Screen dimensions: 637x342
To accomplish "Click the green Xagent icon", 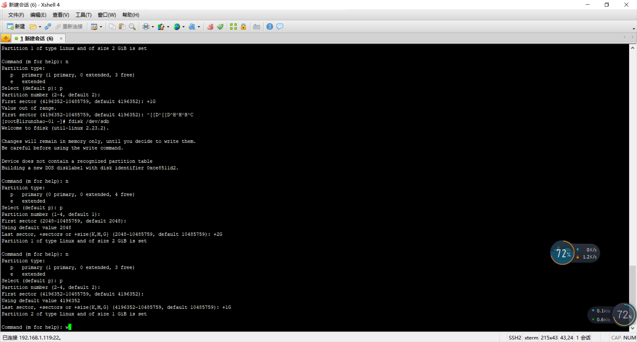I will click(220, 27).
